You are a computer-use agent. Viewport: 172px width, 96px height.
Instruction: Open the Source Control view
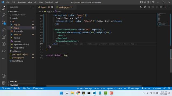(x=3, y=22)
